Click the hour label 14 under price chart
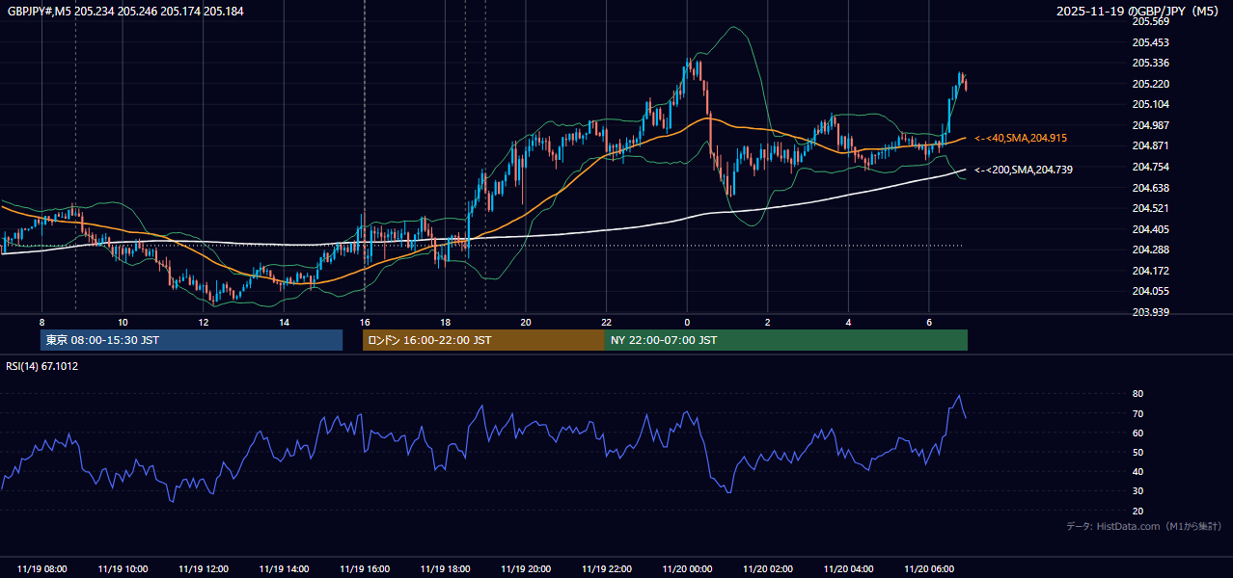This screenshot has width=1233, height=578. pos(284,322)
